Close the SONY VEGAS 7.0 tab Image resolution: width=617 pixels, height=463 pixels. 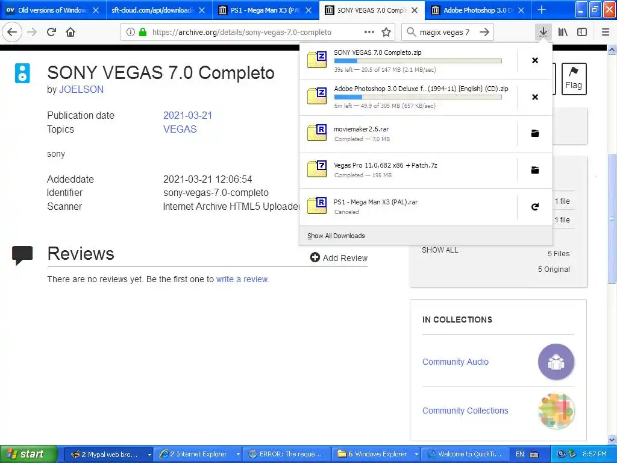415,10
